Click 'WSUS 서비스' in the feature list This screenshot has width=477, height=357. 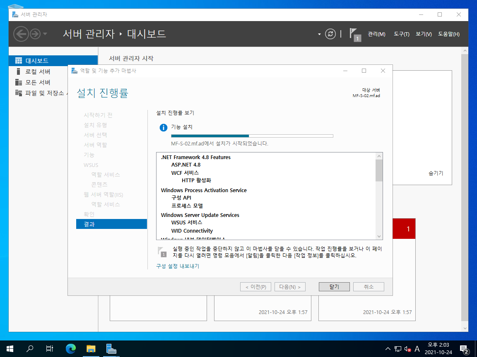point(186,223)
